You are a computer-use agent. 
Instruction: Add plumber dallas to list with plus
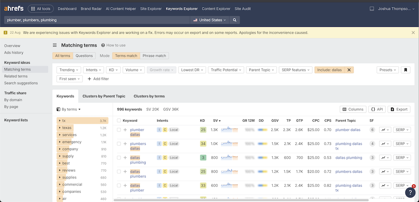point(125,130)
